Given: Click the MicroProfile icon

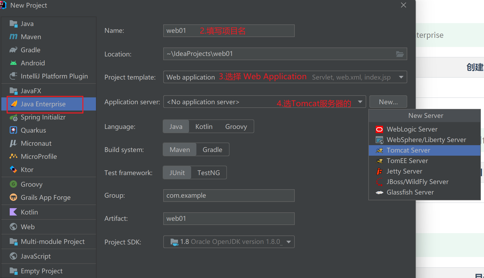Looking at the screenshot, I should pos(13,156).
